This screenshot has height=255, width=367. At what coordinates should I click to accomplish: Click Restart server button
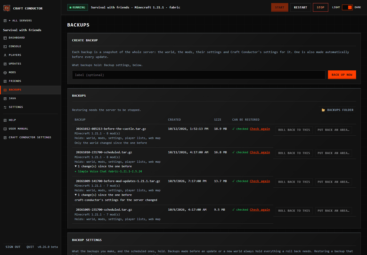click(300, 7)
